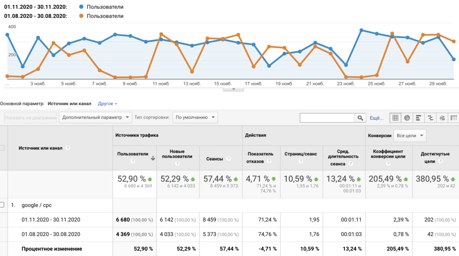Select Источник или канал primary dimension
This screenshot has height=256, width=459.
coord(69,104)
